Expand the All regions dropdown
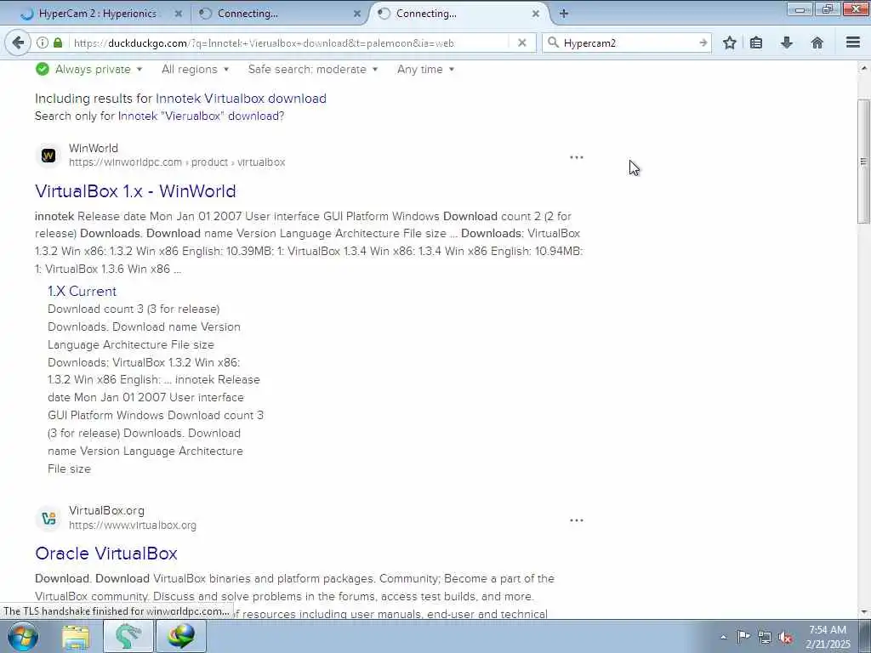 pyautogui.click(x=195, y=70)
